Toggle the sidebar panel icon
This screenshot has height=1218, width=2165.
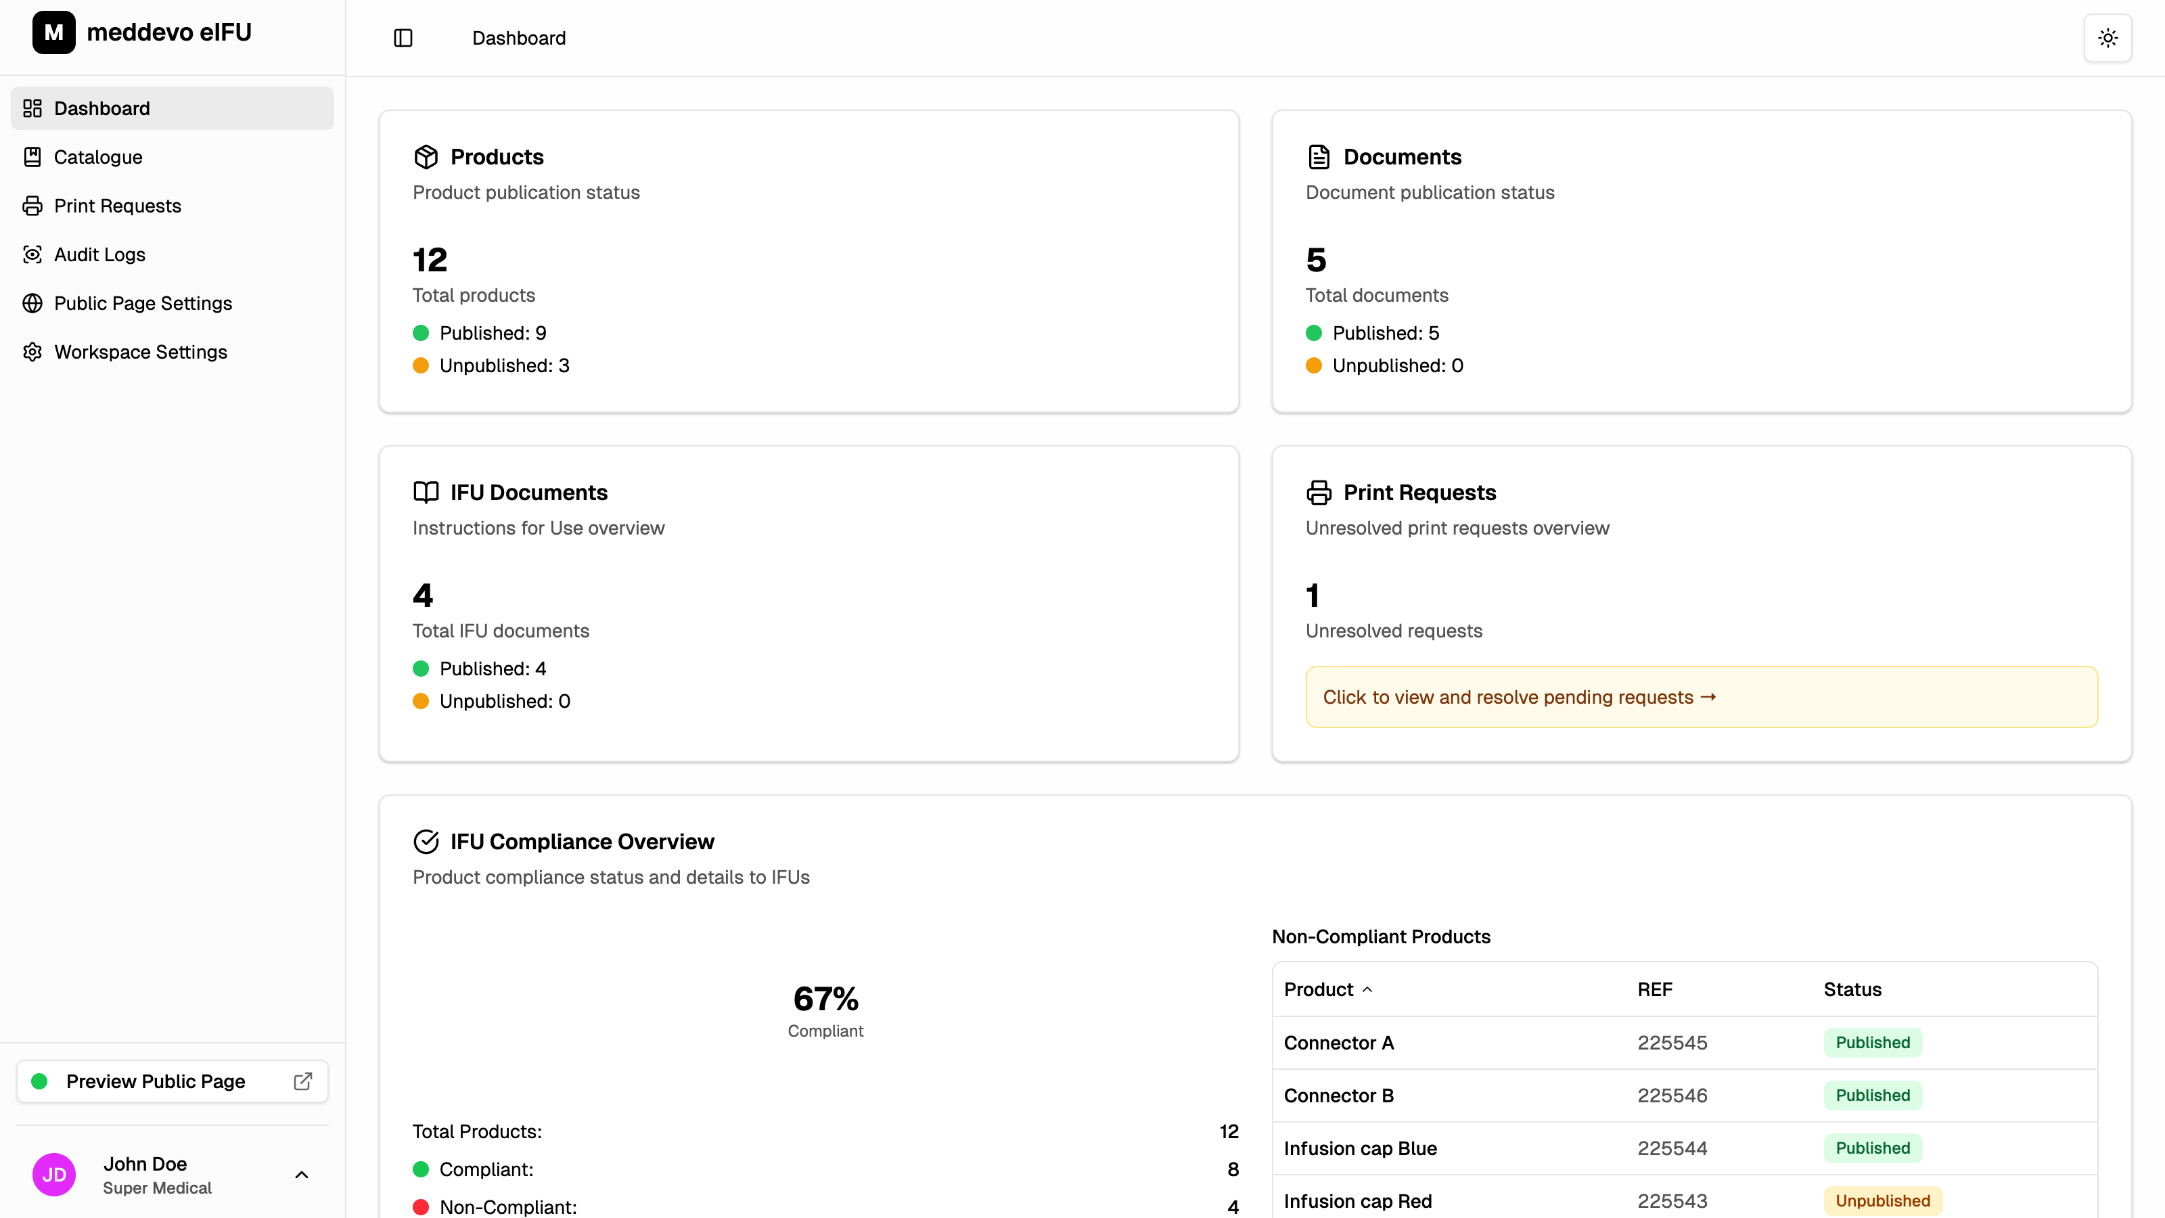click(x=403, y=38)
